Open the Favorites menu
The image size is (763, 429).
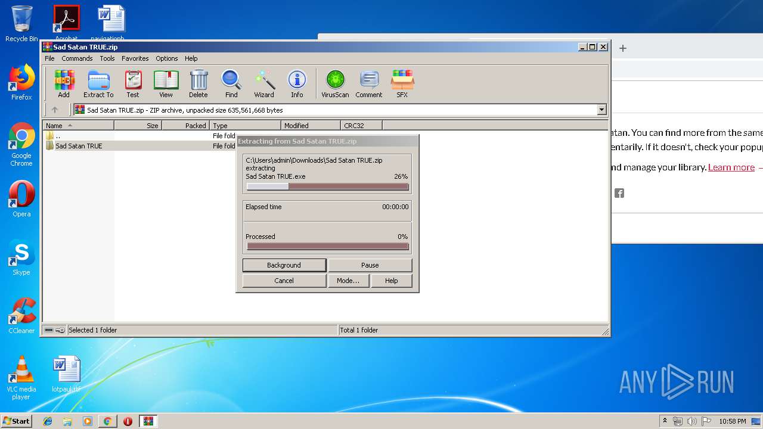point(135,58)
